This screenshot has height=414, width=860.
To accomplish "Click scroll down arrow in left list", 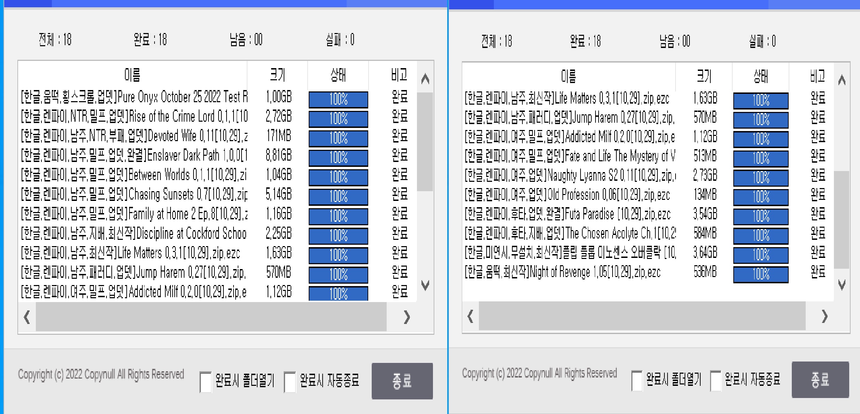I will (425, 285).
